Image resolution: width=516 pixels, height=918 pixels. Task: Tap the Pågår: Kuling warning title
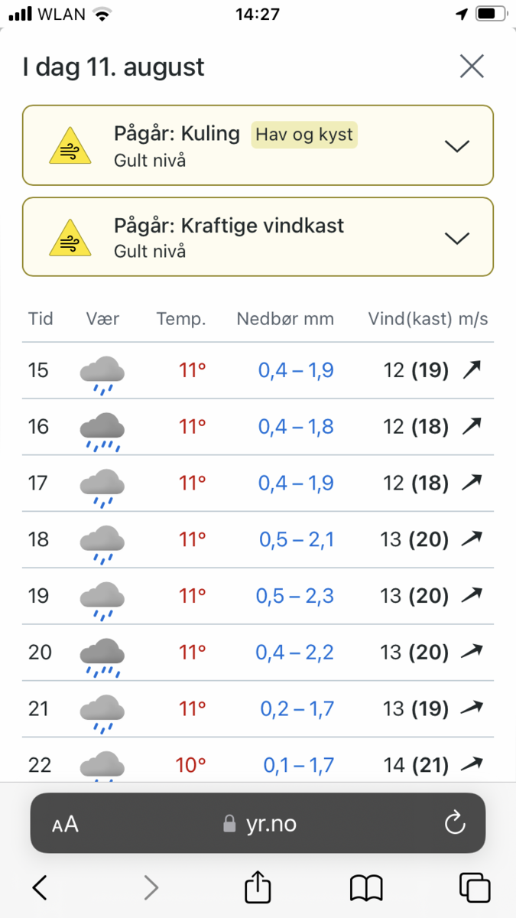coord(177,134)
